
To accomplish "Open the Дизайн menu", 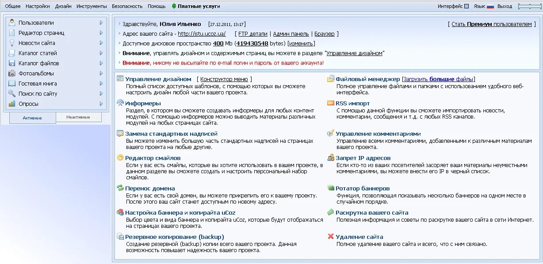I will point(63,6).
